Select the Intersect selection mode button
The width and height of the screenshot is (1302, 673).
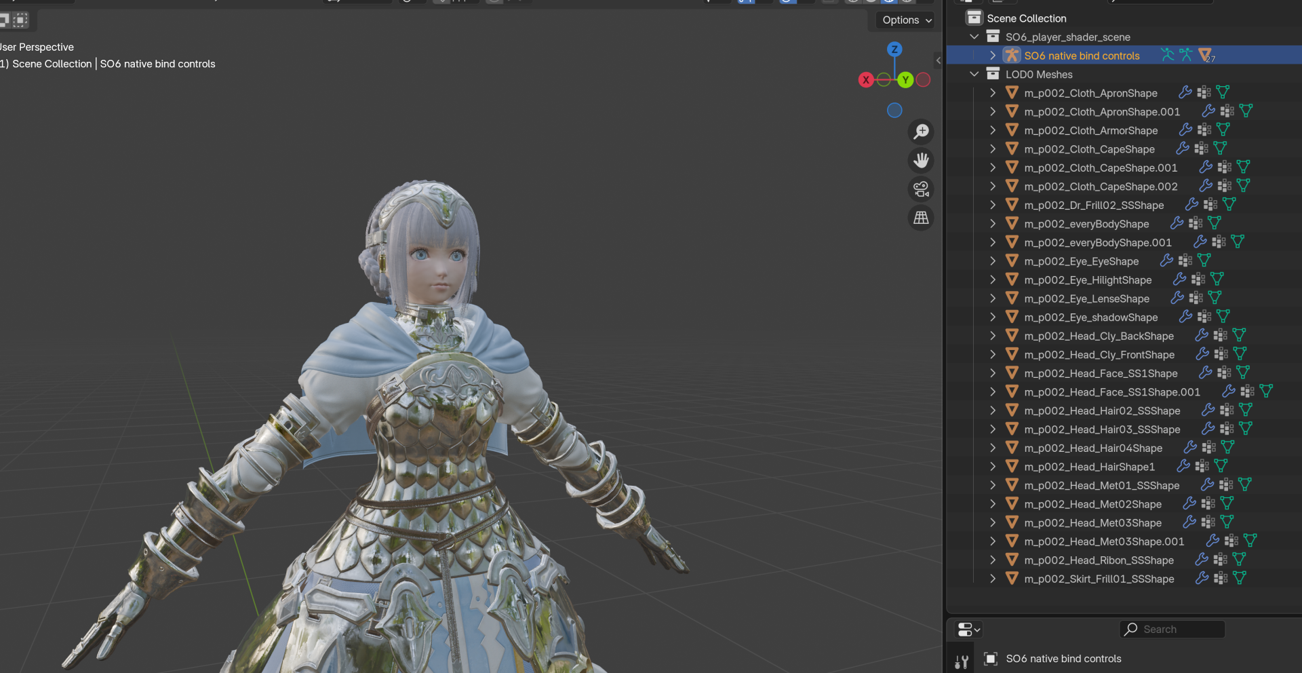pyautogui.click(x=21, y=20)
